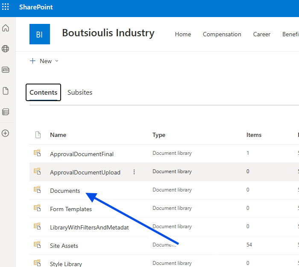Viewport: 299px width, 267px height.
Task: Open the Documents library
Action: click(x=65, y=191)
